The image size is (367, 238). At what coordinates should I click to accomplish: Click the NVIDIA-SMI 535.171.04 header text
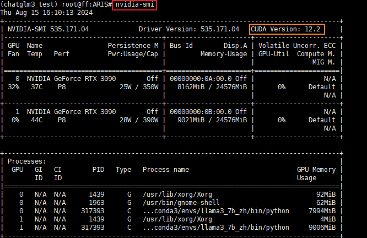pos(48,29)
